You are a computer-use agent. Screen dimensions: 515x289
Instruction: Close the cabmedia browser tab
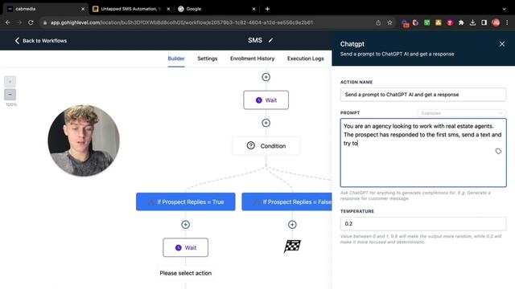click(x=83, y=9)
